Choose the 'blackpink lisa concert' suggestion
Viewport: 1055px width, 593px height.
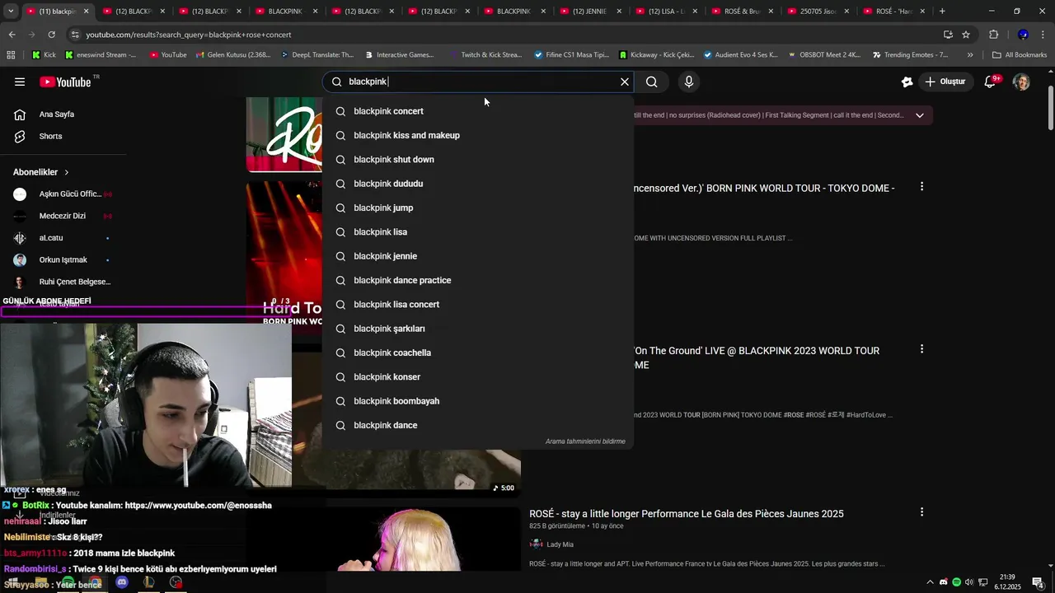pos(478,305)
